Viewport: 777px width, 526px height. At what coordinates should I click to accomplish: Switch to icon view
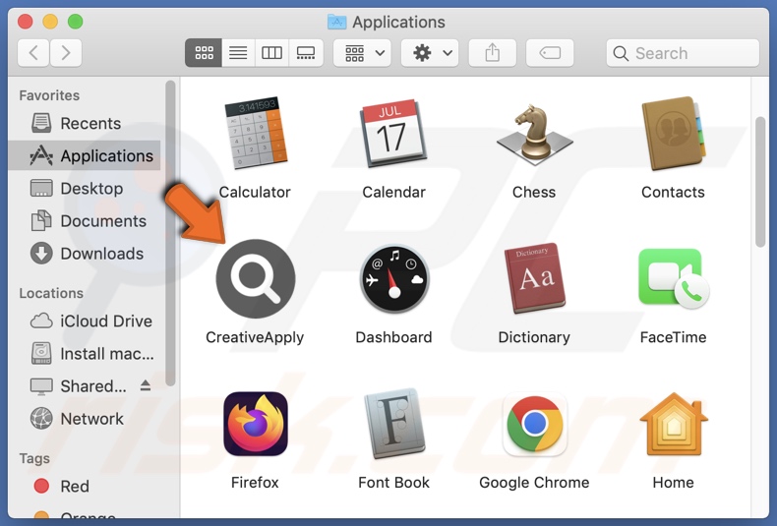point(204,52)
